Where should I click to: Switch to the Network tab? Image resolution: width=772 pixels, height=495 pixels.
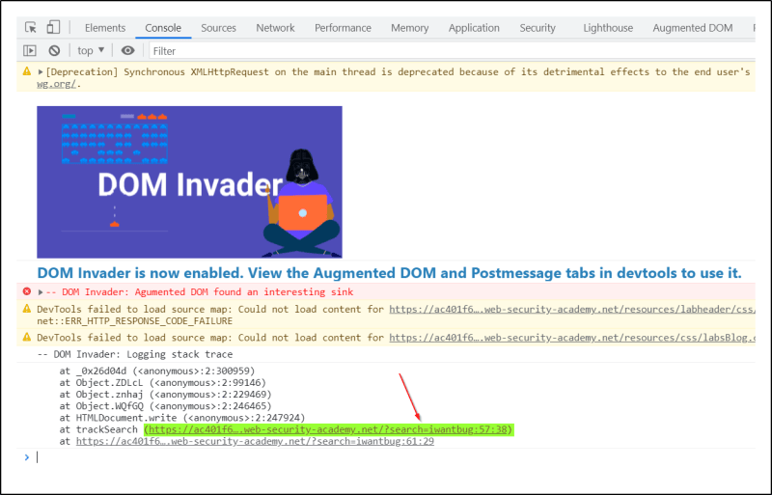(x=275, y=28)
